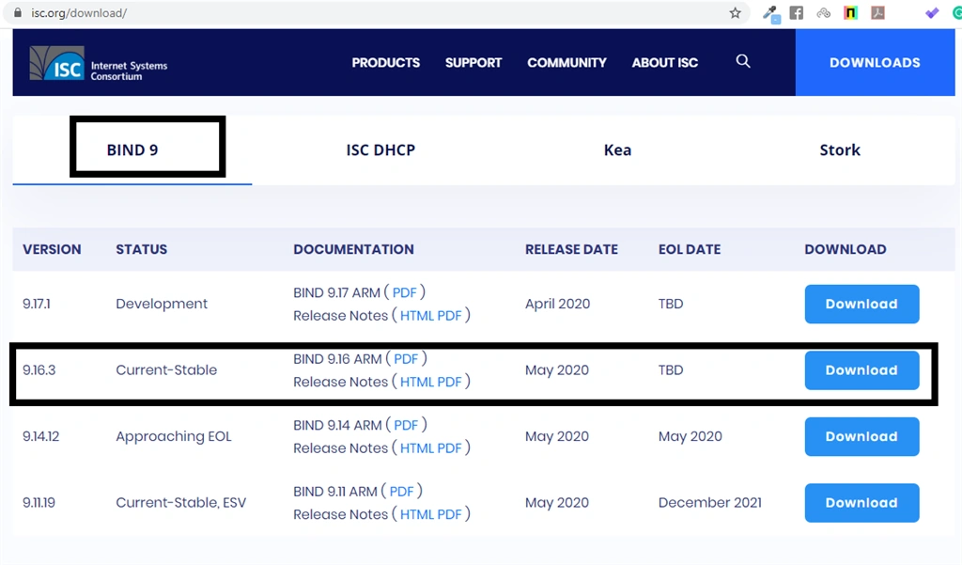The height and width of the screenshot is (565, 962).
Task: Click the green Grammarly extension icon
Action: click(x=957, y=13)
